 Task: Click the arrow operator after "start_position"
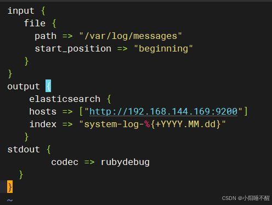pyautogui.click(x=122, y=49)
